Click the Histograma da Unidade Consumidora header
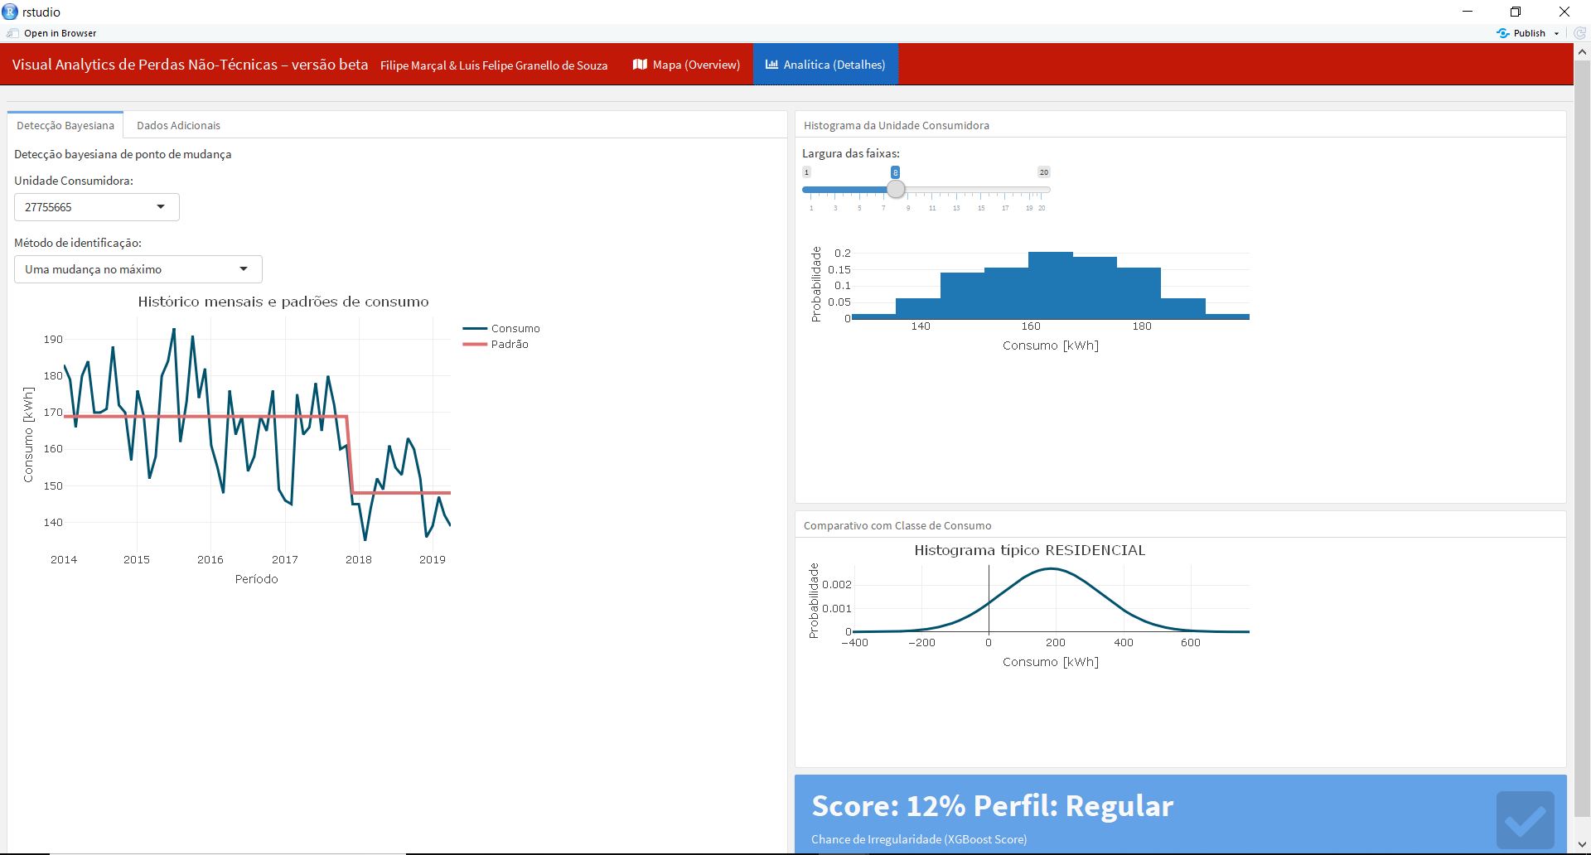The image size is (1591, 855). pos(897,125)
